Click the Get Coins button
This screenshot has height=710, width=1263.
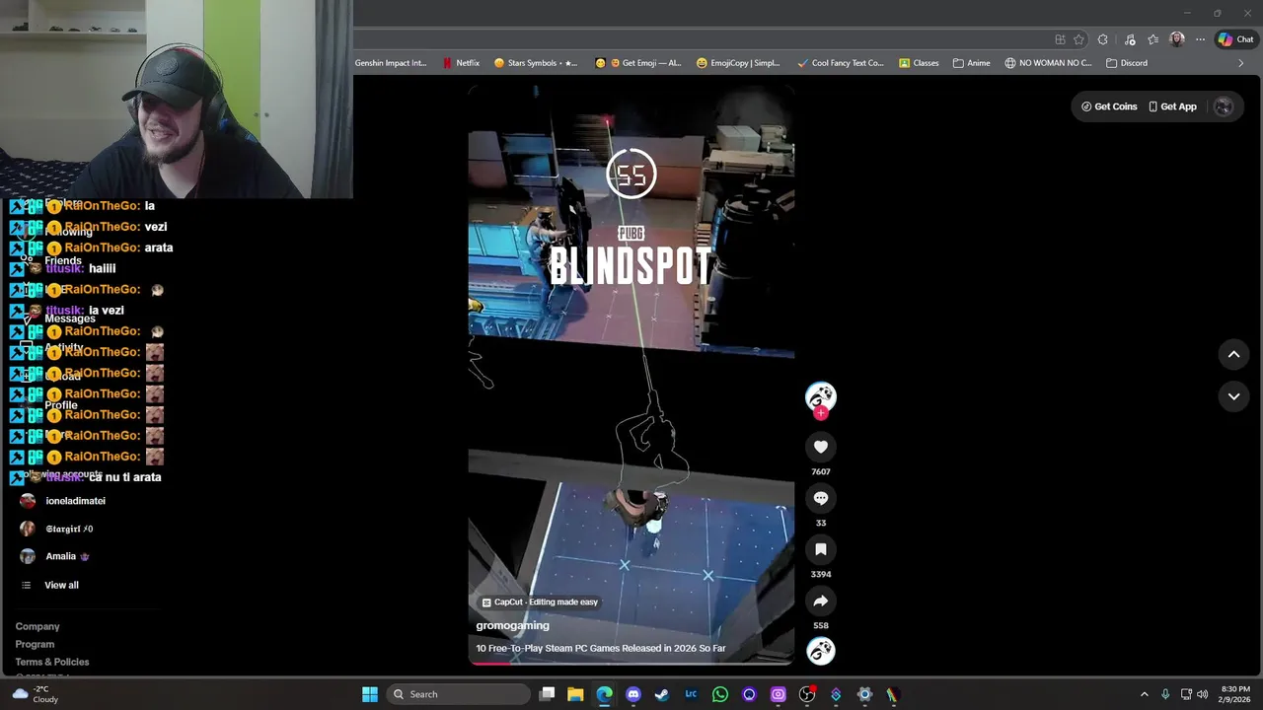click(x=1109, y=106)
